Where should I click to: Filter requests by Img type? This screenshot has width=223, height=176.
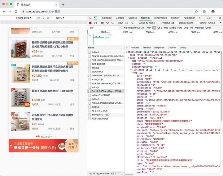(x=165, y=28)
